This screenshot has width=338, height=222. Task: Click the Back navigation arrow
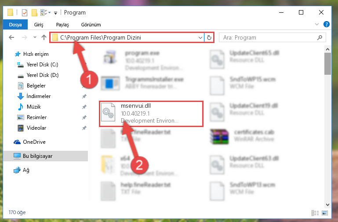pos(11,37)
